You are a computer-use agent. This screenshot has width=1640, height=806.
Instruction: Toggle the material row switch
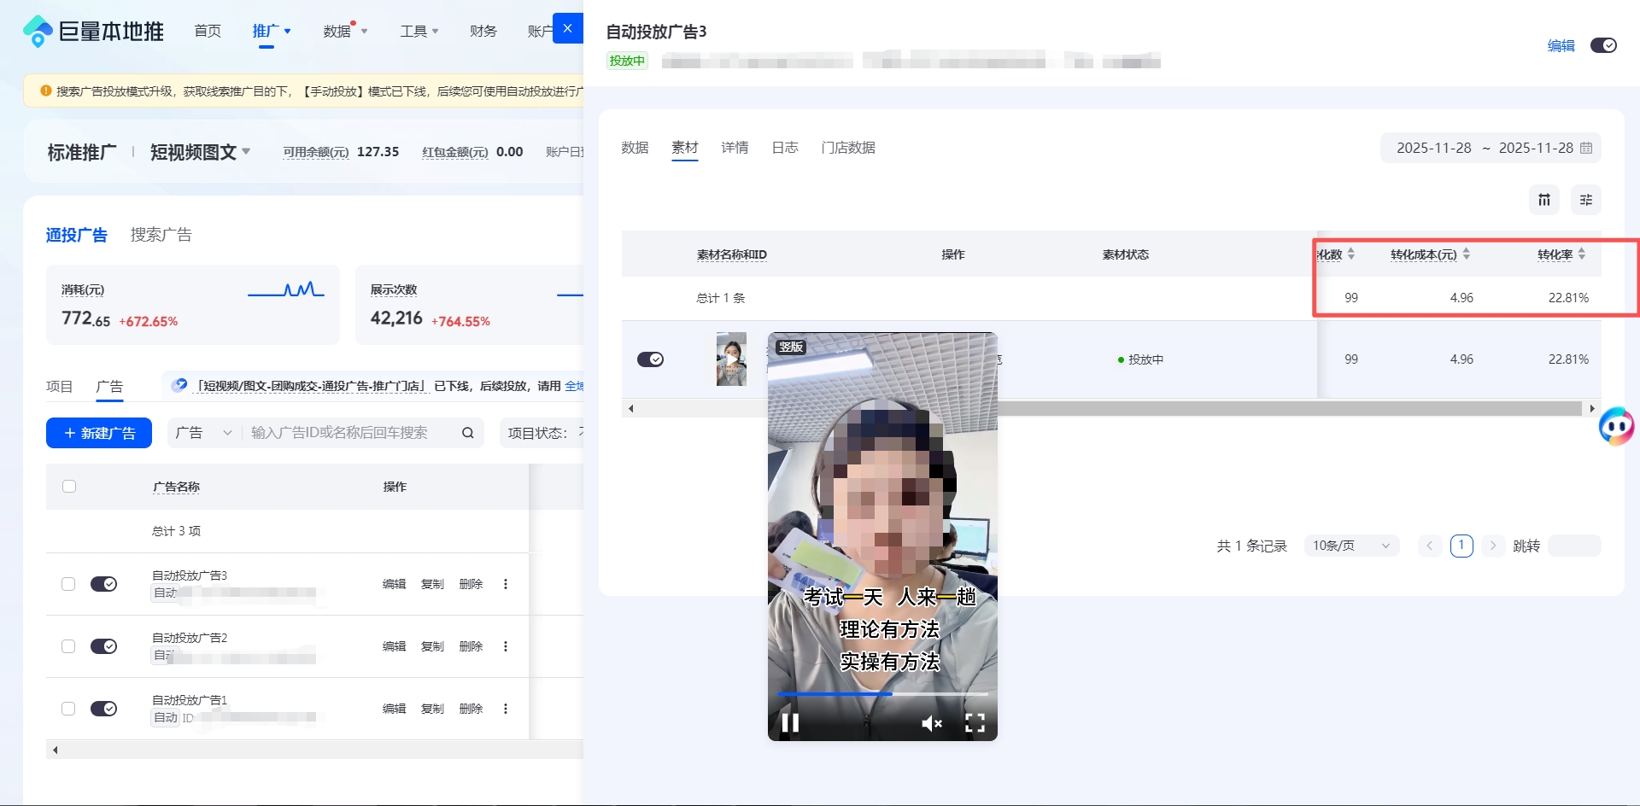click(x=650, y=359)
